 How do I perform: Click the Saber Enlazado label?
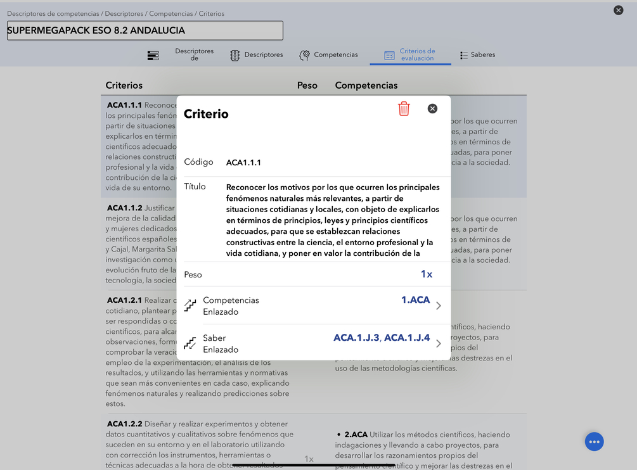(x=221, y=343)
